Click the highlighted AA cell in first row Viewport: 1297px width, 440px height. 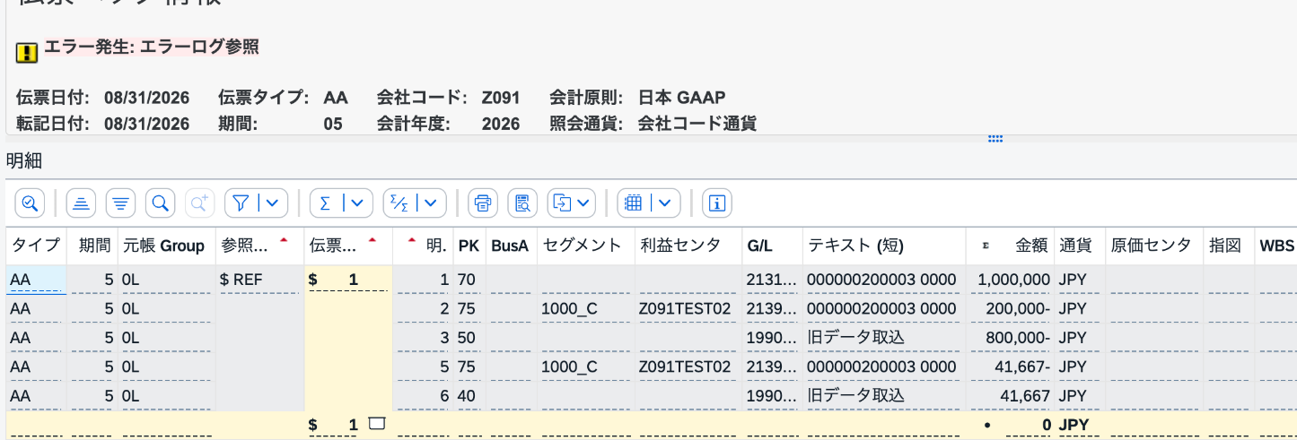point(36,280)
